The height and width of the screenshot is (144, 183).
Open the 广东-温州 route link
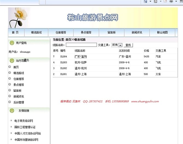(81, 57)
